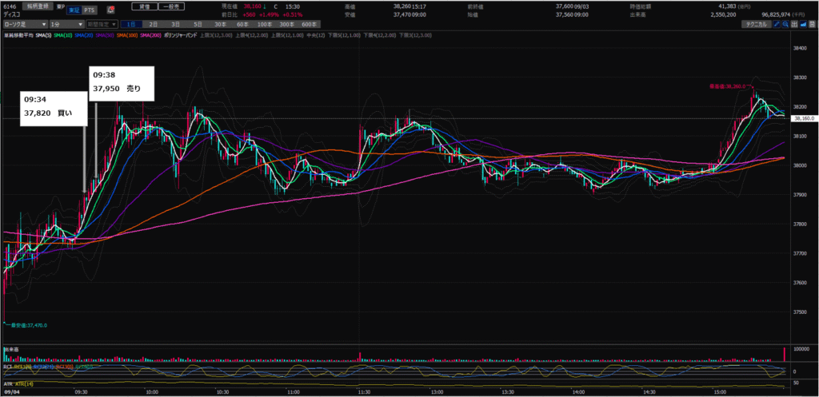Image resolution: width=819 pixels, height=397 pixels.
Task: Click the 10:00 time axis label
Action: pyautogui.click(x=152, y=391)
